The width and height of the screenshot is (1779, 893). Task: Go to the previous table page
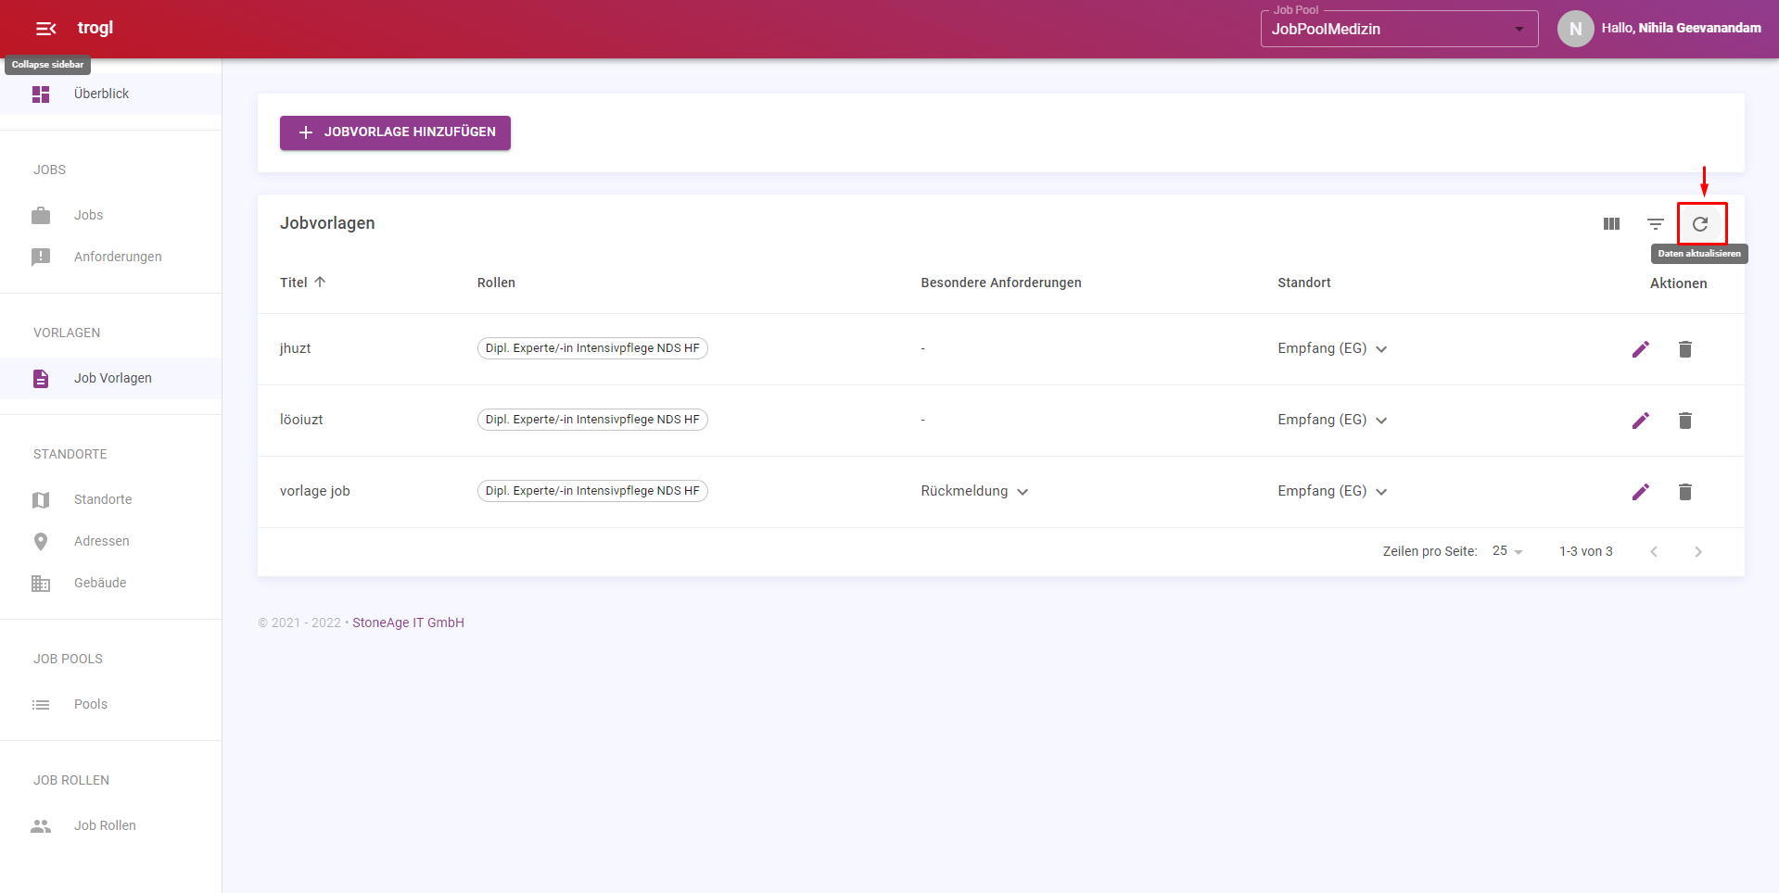[1654, 552]
